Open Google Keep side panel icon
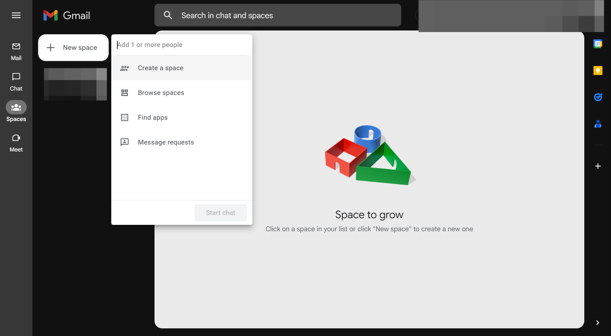 pyautogui.click(x=598, y=71)
